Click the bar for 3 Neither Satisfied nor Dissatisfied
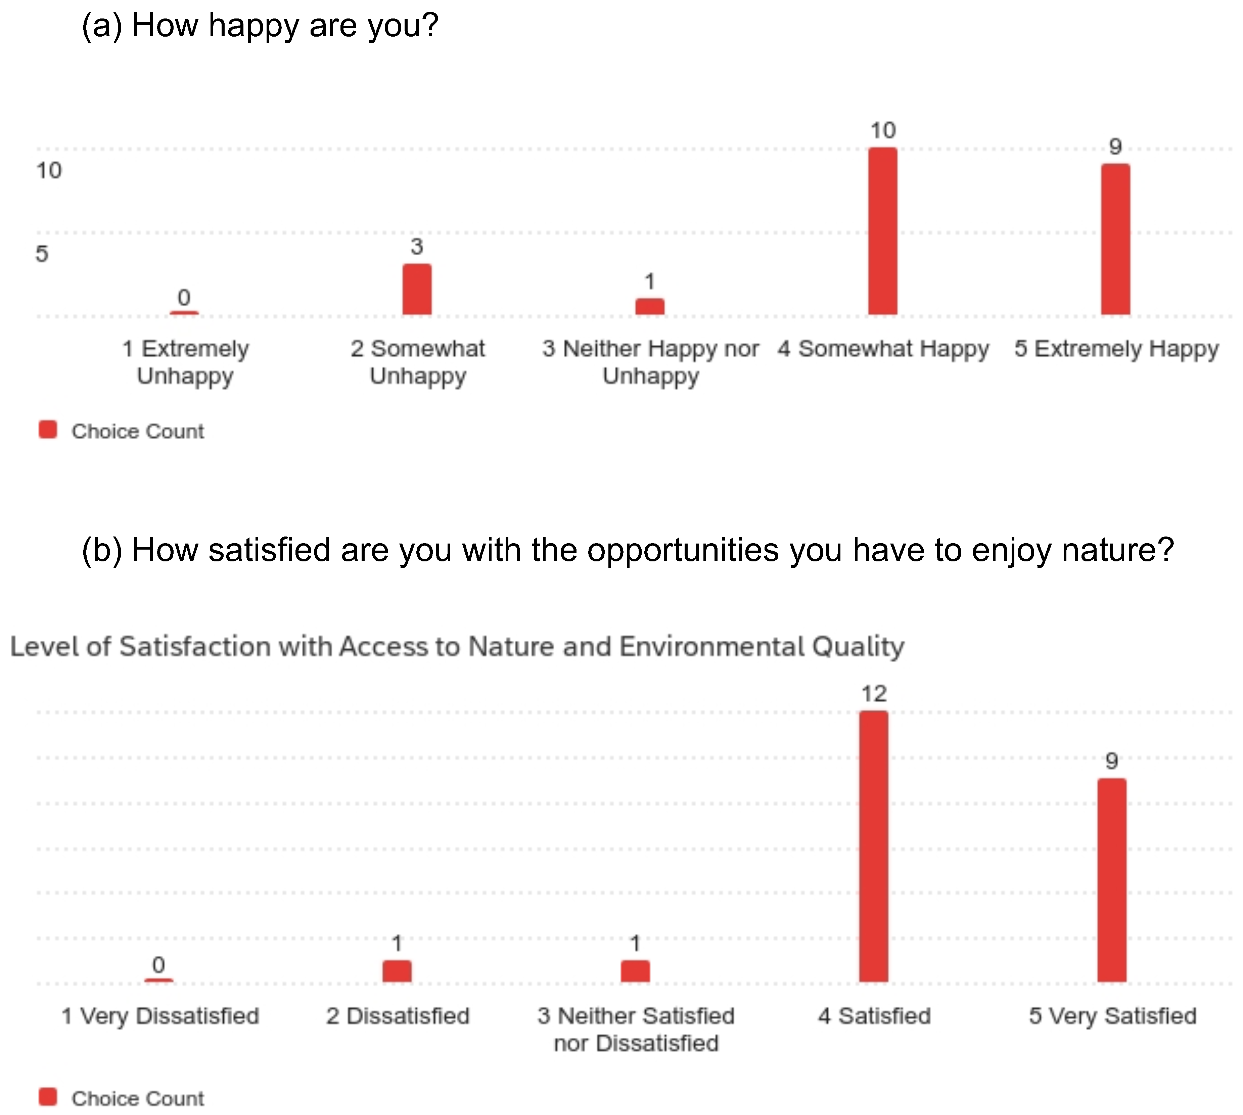Image resolution: width=1243 pixels, height=1115 pixels. point(635,971)
